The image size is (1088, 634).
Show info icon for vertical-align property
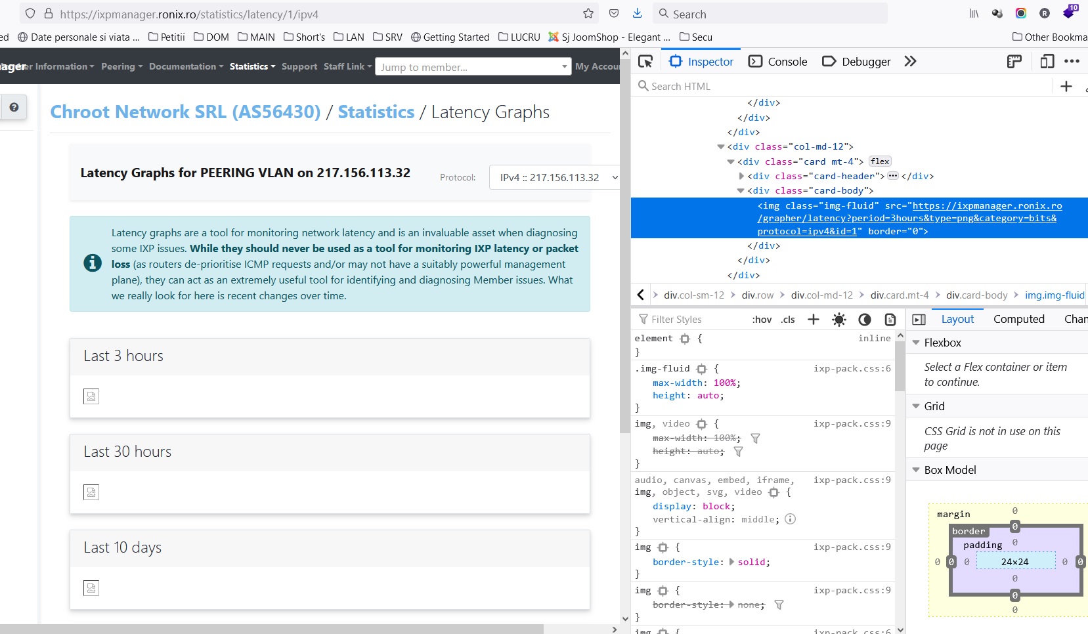tap(791, 519)
